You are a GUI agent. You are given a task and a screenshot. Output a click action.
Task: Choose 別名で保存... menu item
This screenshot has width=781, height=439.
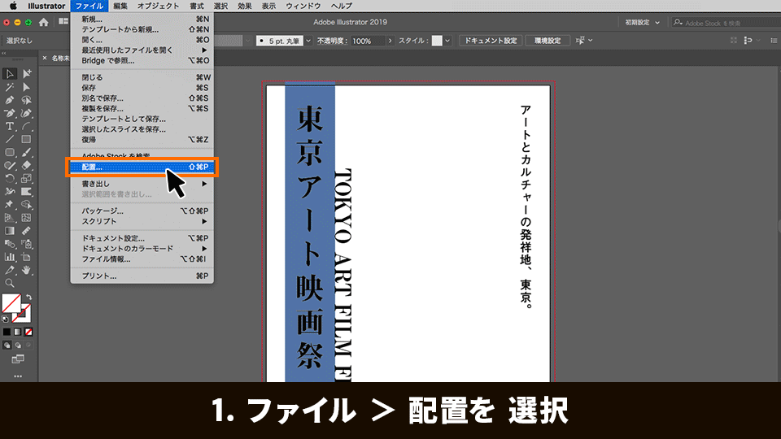142,98
